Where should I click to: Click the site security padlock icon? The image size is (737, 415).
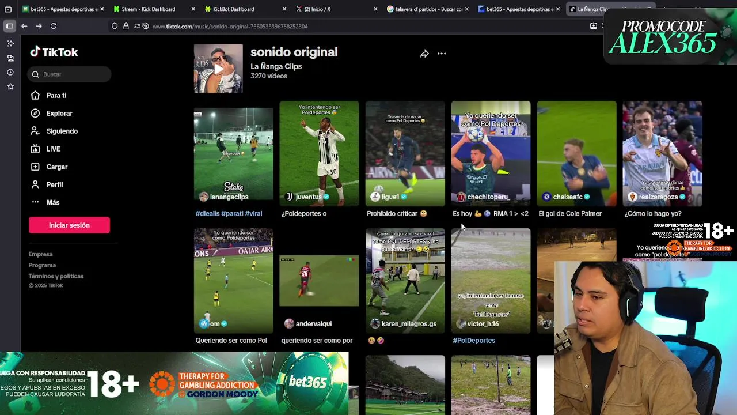[126, 26]
